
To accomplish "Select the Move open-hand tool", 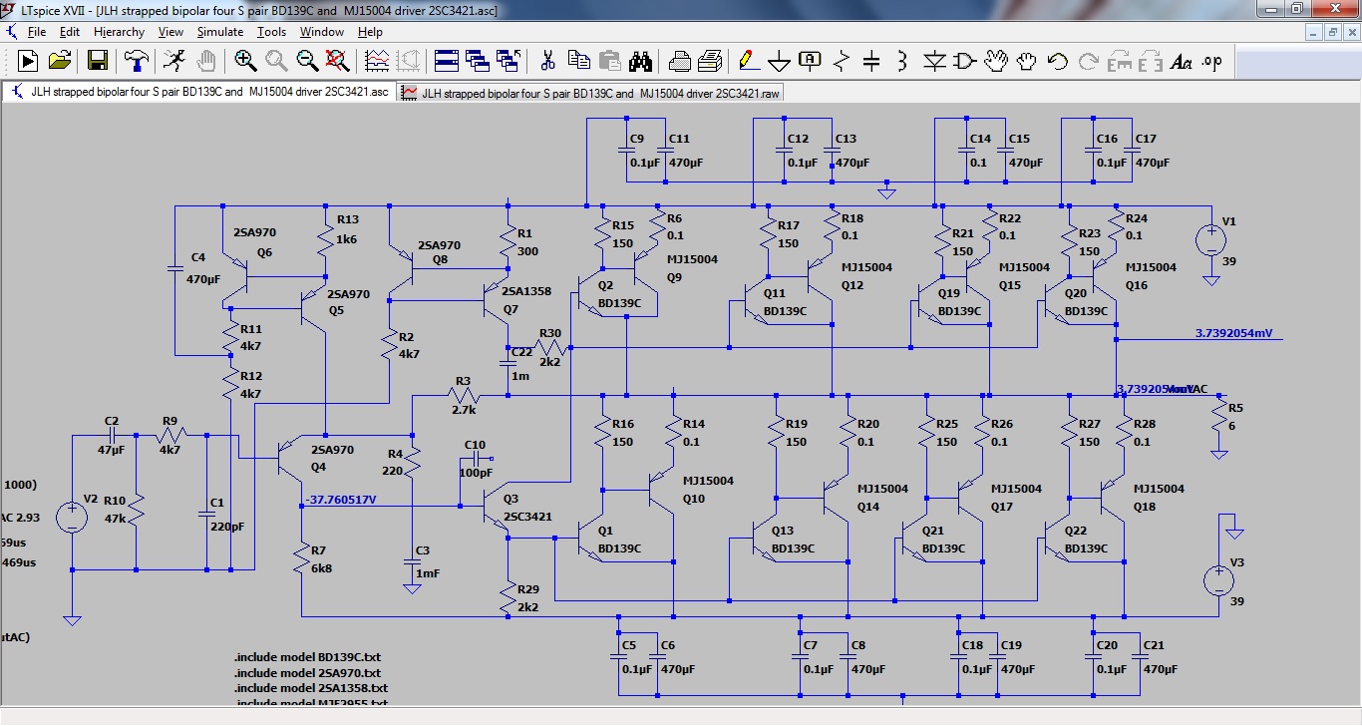I will [x=995, y=61].
